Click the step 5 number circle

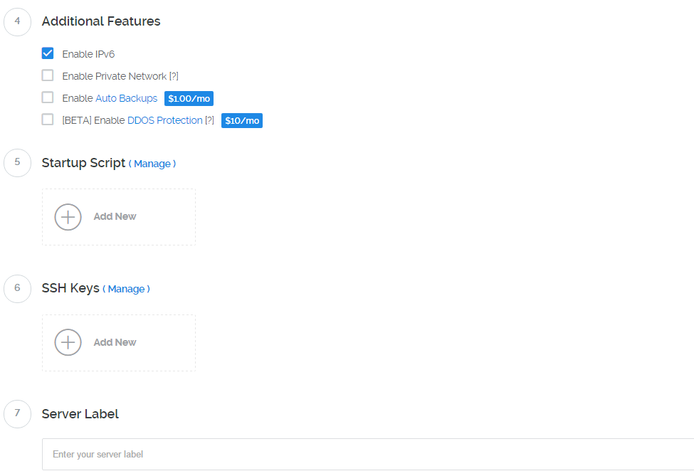click(x=17, y=163)
